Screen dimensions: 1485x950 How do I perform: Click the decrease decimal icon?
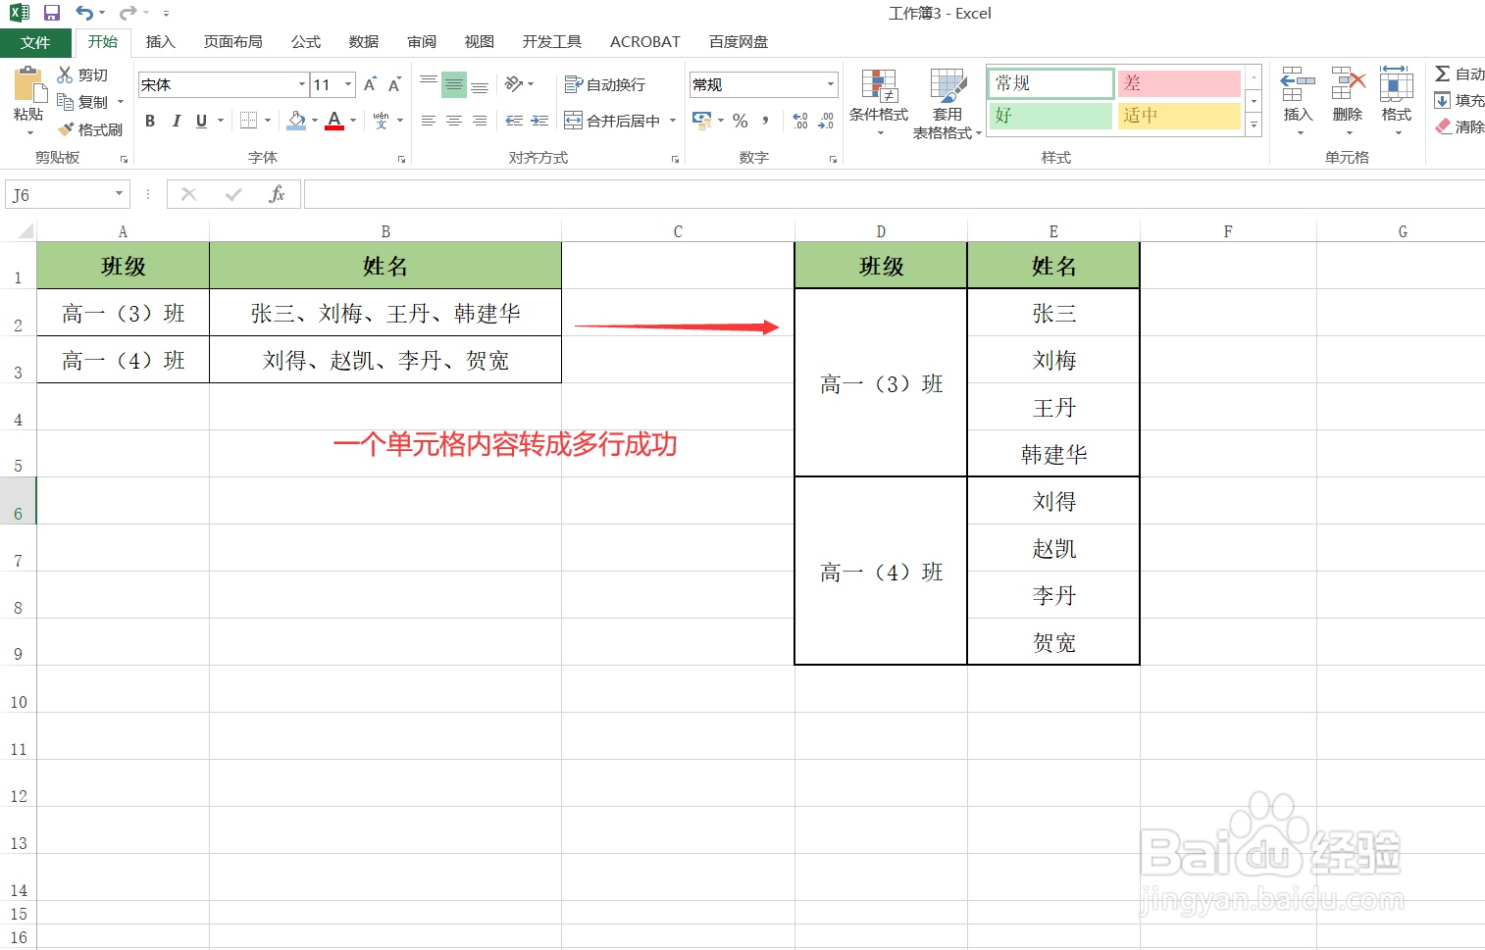point(826,121)
